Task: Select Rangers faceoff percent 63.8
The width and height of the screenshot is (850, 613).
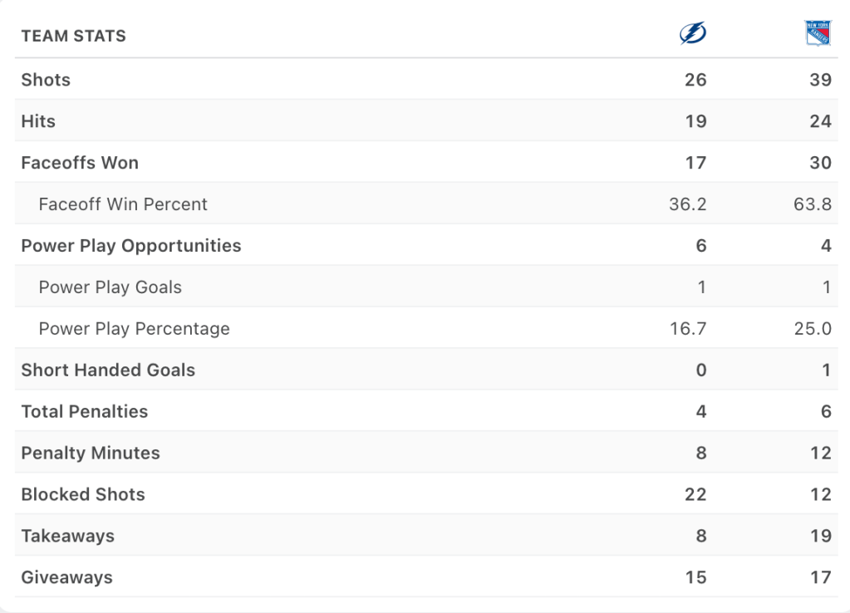Action: tap(813, 204)
